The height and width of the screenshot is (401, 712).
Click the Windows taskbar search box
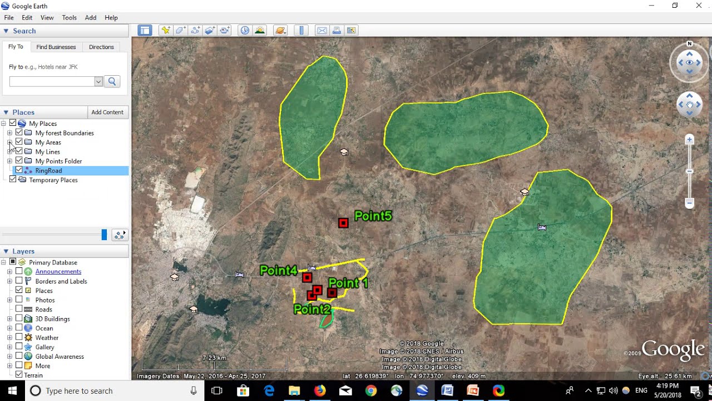tap(114, 390)
